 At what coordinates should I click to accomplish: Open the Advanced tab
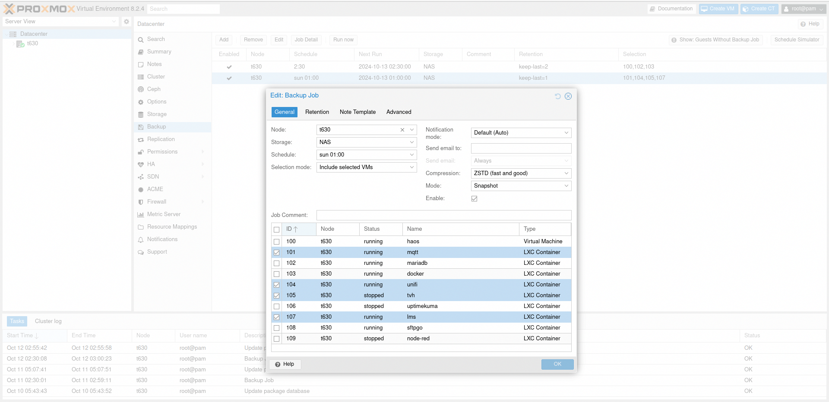tap(399, 112)
